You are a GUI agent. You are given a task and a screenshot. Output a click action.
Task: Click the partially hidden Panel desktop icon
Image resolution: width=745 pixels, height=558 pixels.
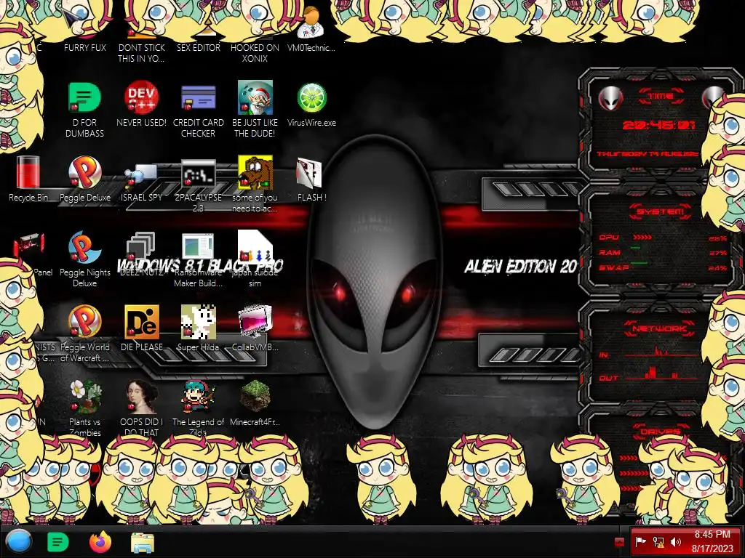[x=31, y=246]
